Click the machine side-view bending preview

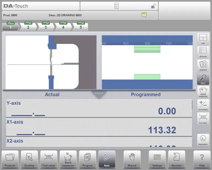tap(51, 62)
